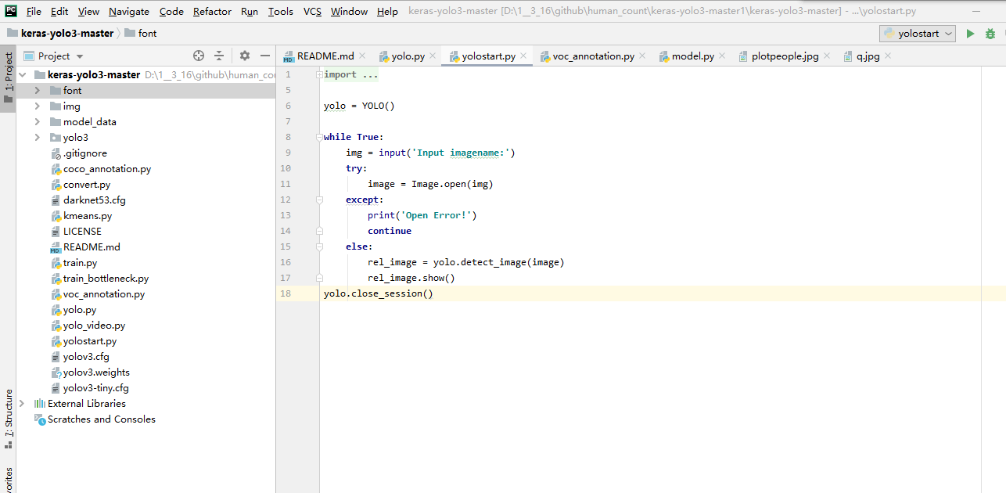Run the yolostart configuration

click(x=970, y=34)
